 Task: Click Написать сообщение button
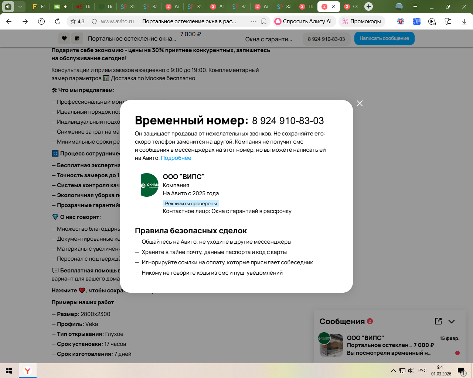click(x=384, y=38)
